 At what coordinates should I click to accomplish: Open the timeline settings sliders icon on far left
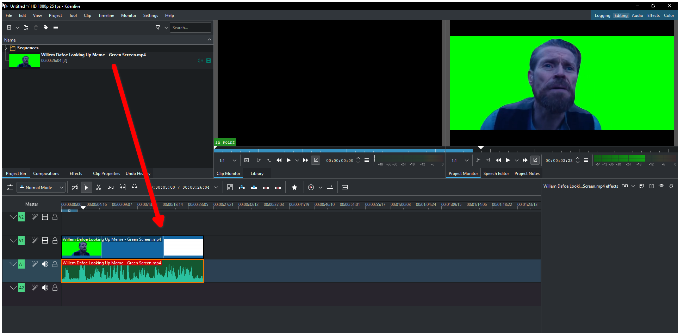[10, 187]
